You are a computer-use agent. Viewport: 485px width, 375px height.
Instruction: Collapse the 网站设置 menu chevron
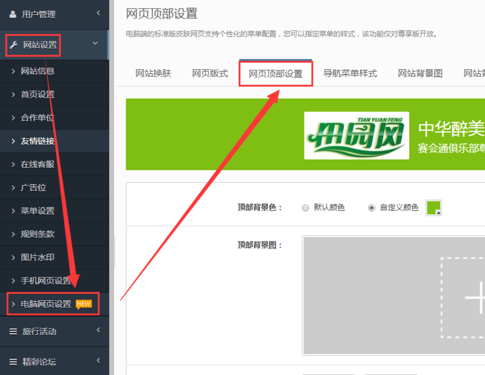point(95,44)
